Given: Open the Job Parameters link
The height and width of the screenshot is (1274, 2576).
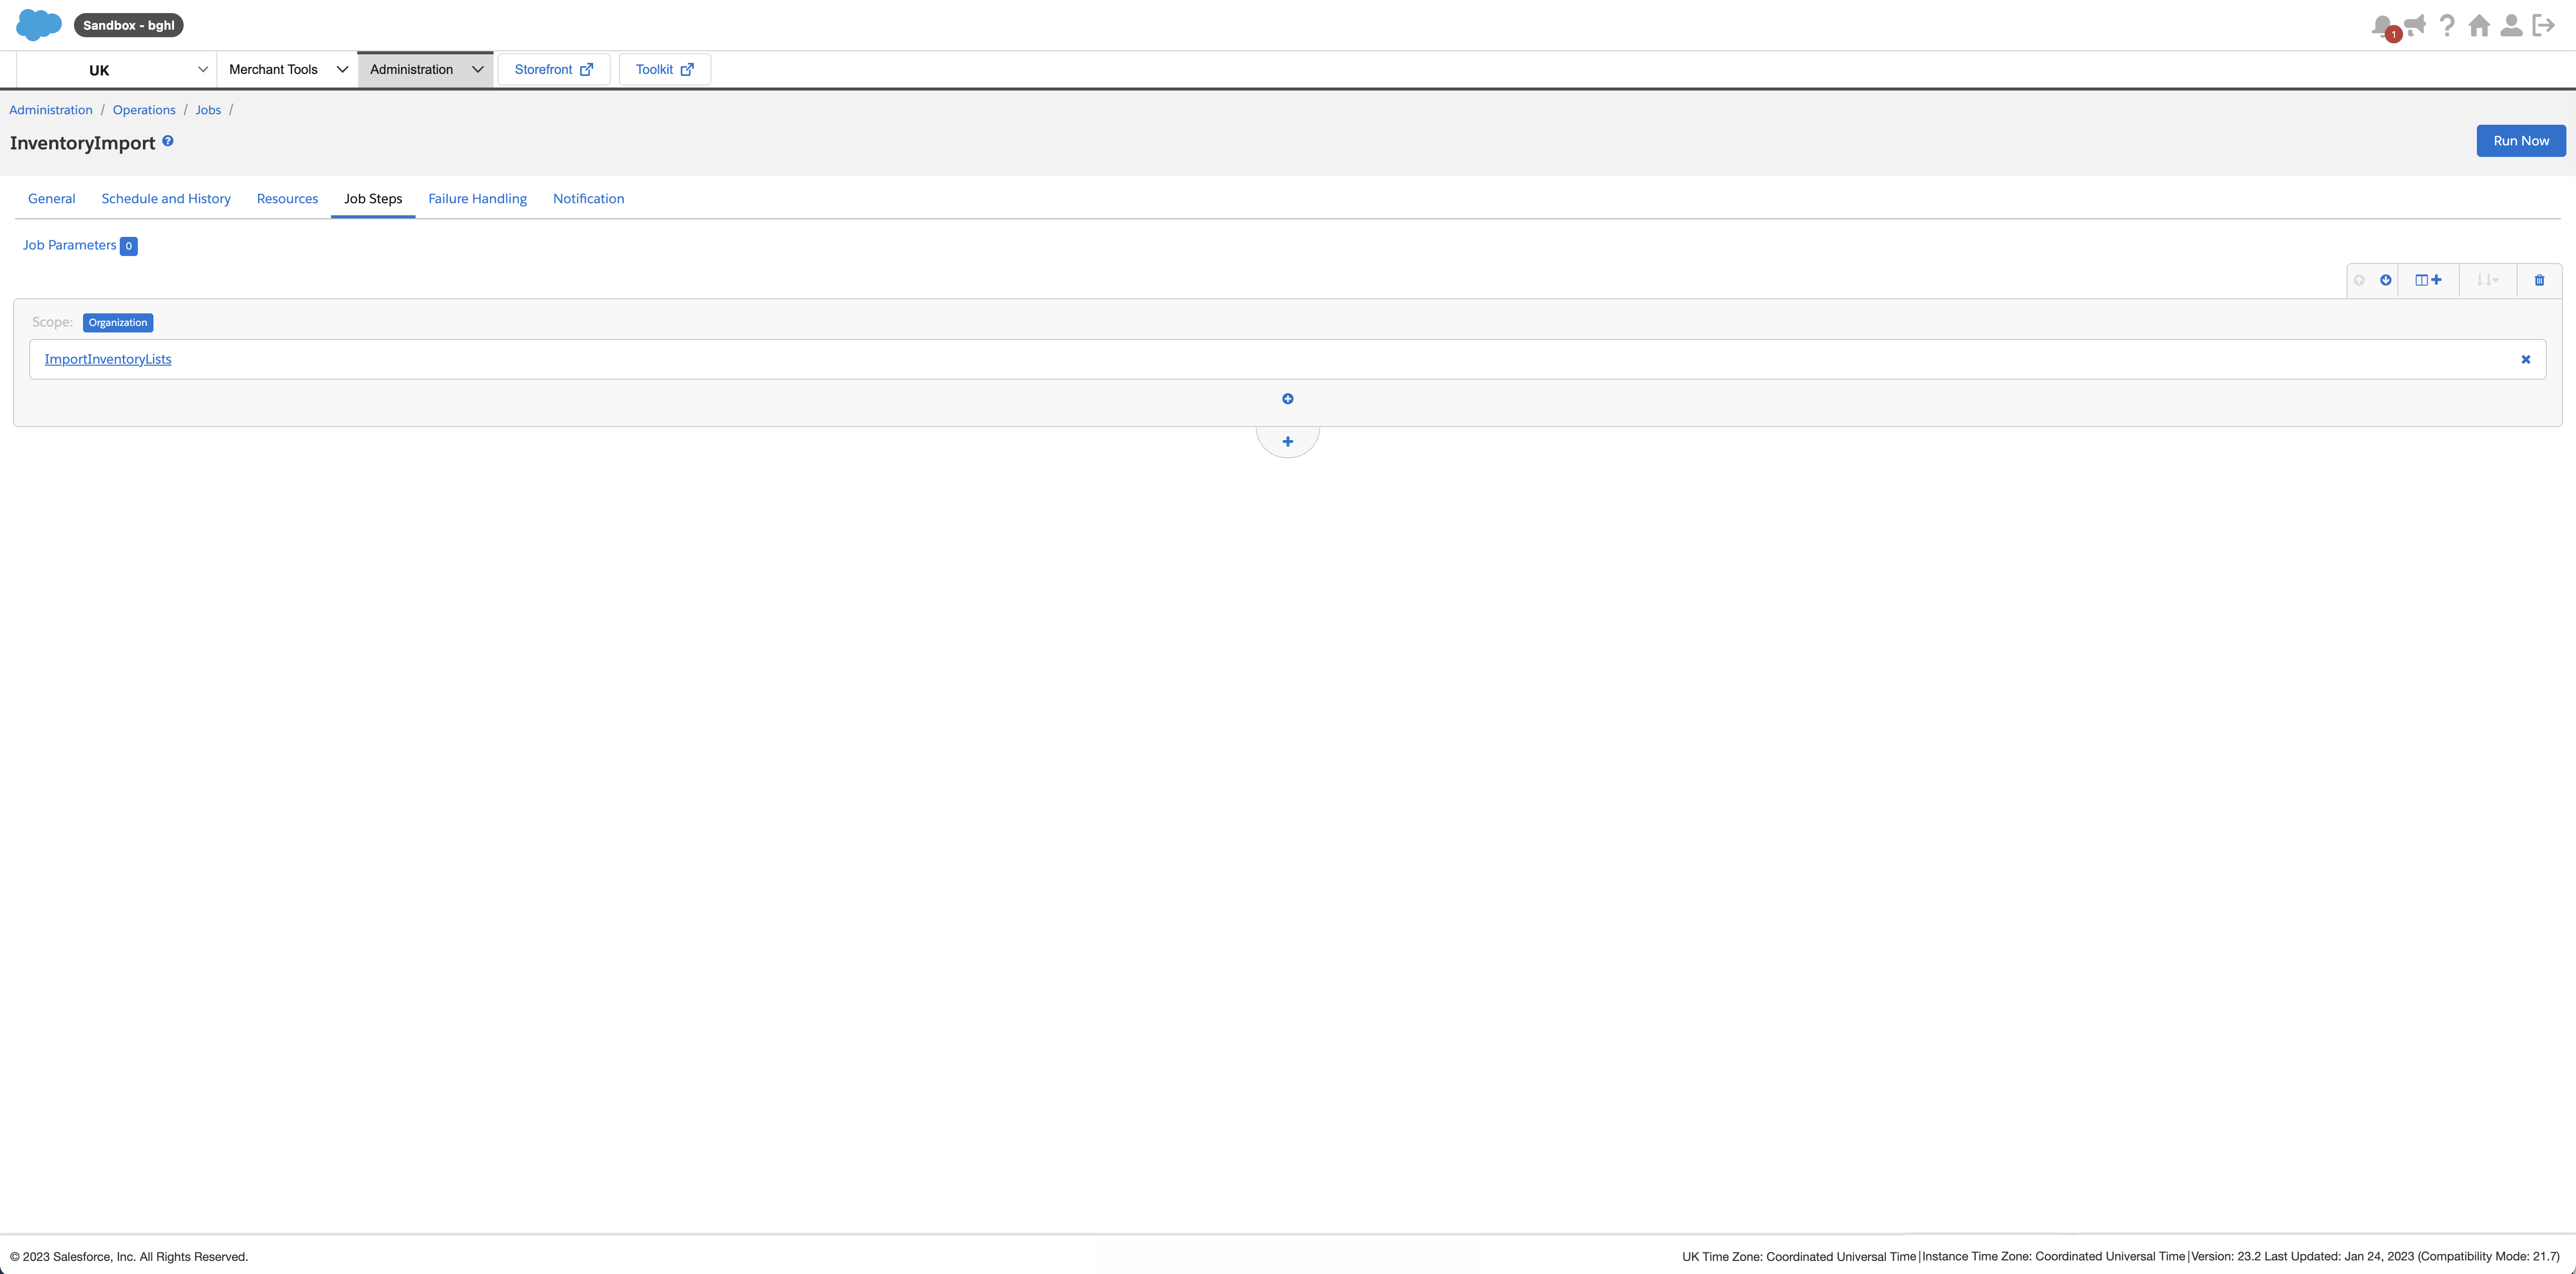Looking at the screenshot, I should click(70, 245).
